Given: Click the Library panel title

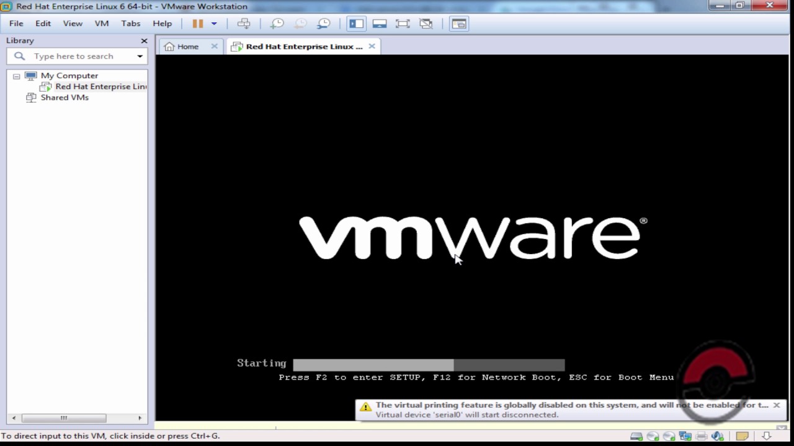Looking at the screenshot, I should point(20,41).
